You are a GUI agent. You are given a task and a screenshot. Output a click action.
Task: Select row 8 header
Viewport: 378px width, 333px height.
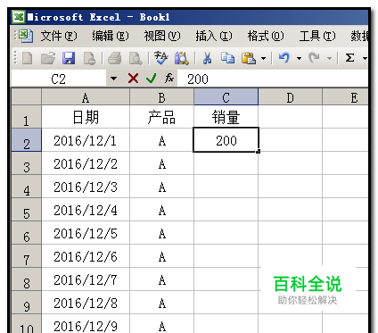coord(26,279)
